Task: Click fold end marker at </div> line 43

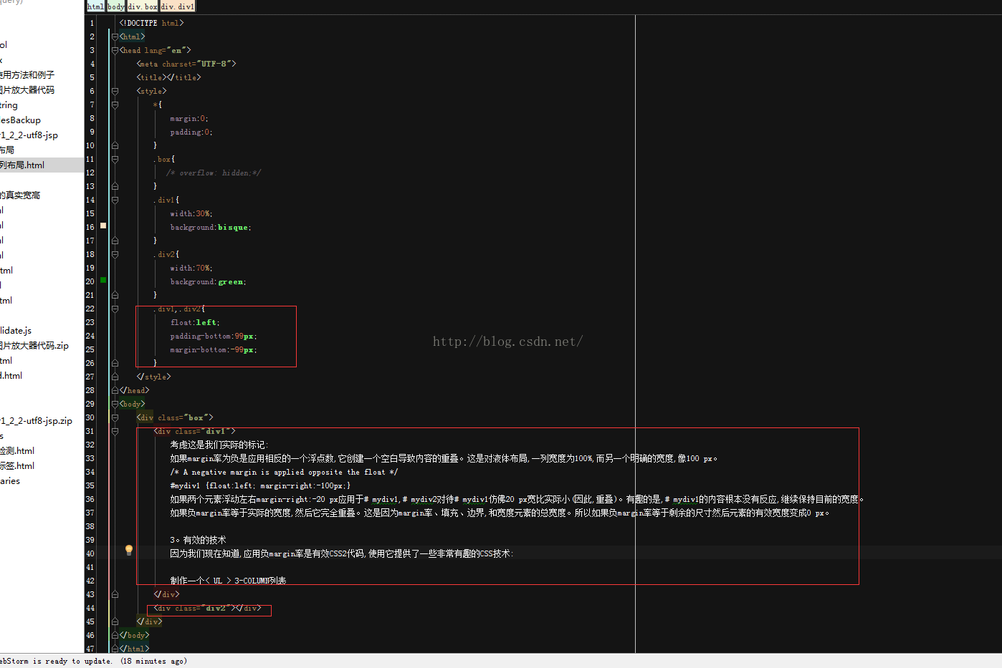Action: pos(115,594)
